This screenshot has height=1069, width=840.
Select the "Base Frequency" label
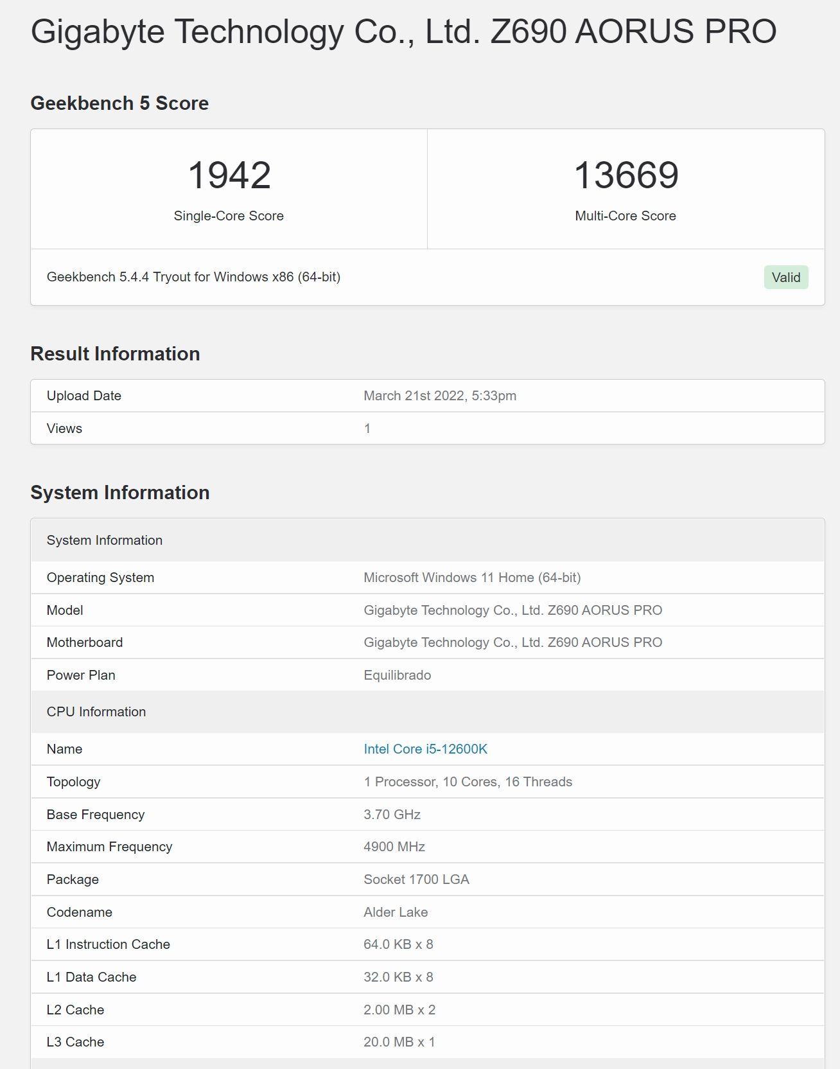95,815
